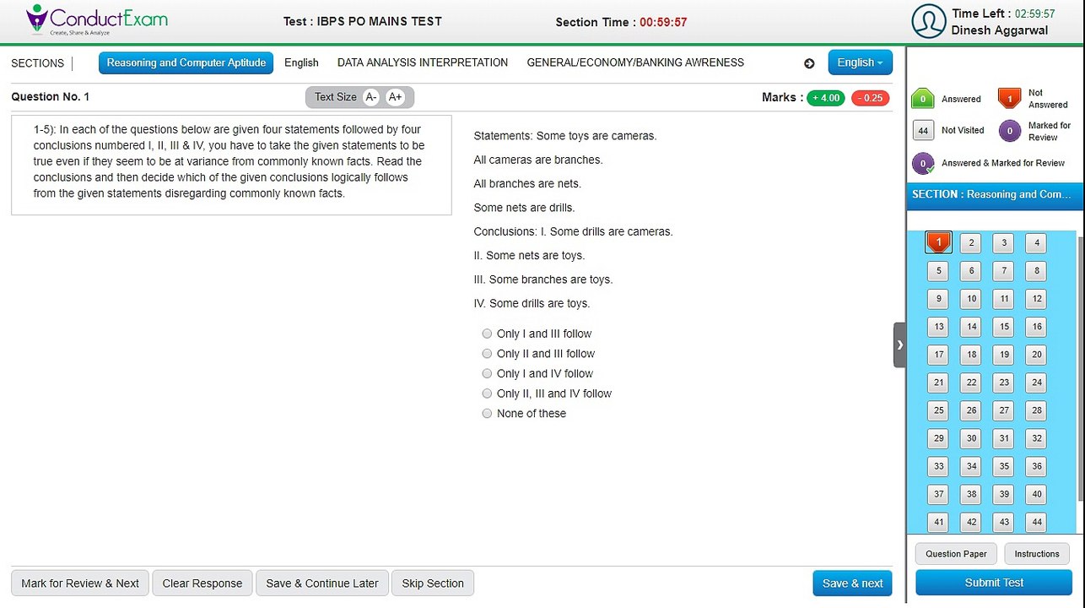The height and width of the screenshot is (608, 1085).
Task: Go to question 30 in palette
Action: coord(971,438)
